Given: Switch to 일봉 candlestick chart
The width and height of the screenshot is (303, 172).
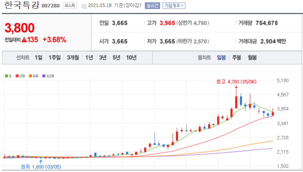Looking at the screenshot, I should click(x=221, y=57).
